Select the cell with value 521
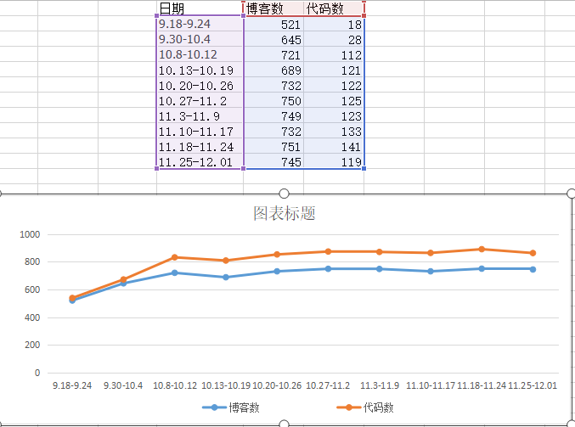The width and height of the screenshot is (575, 427). click(273, 24)
